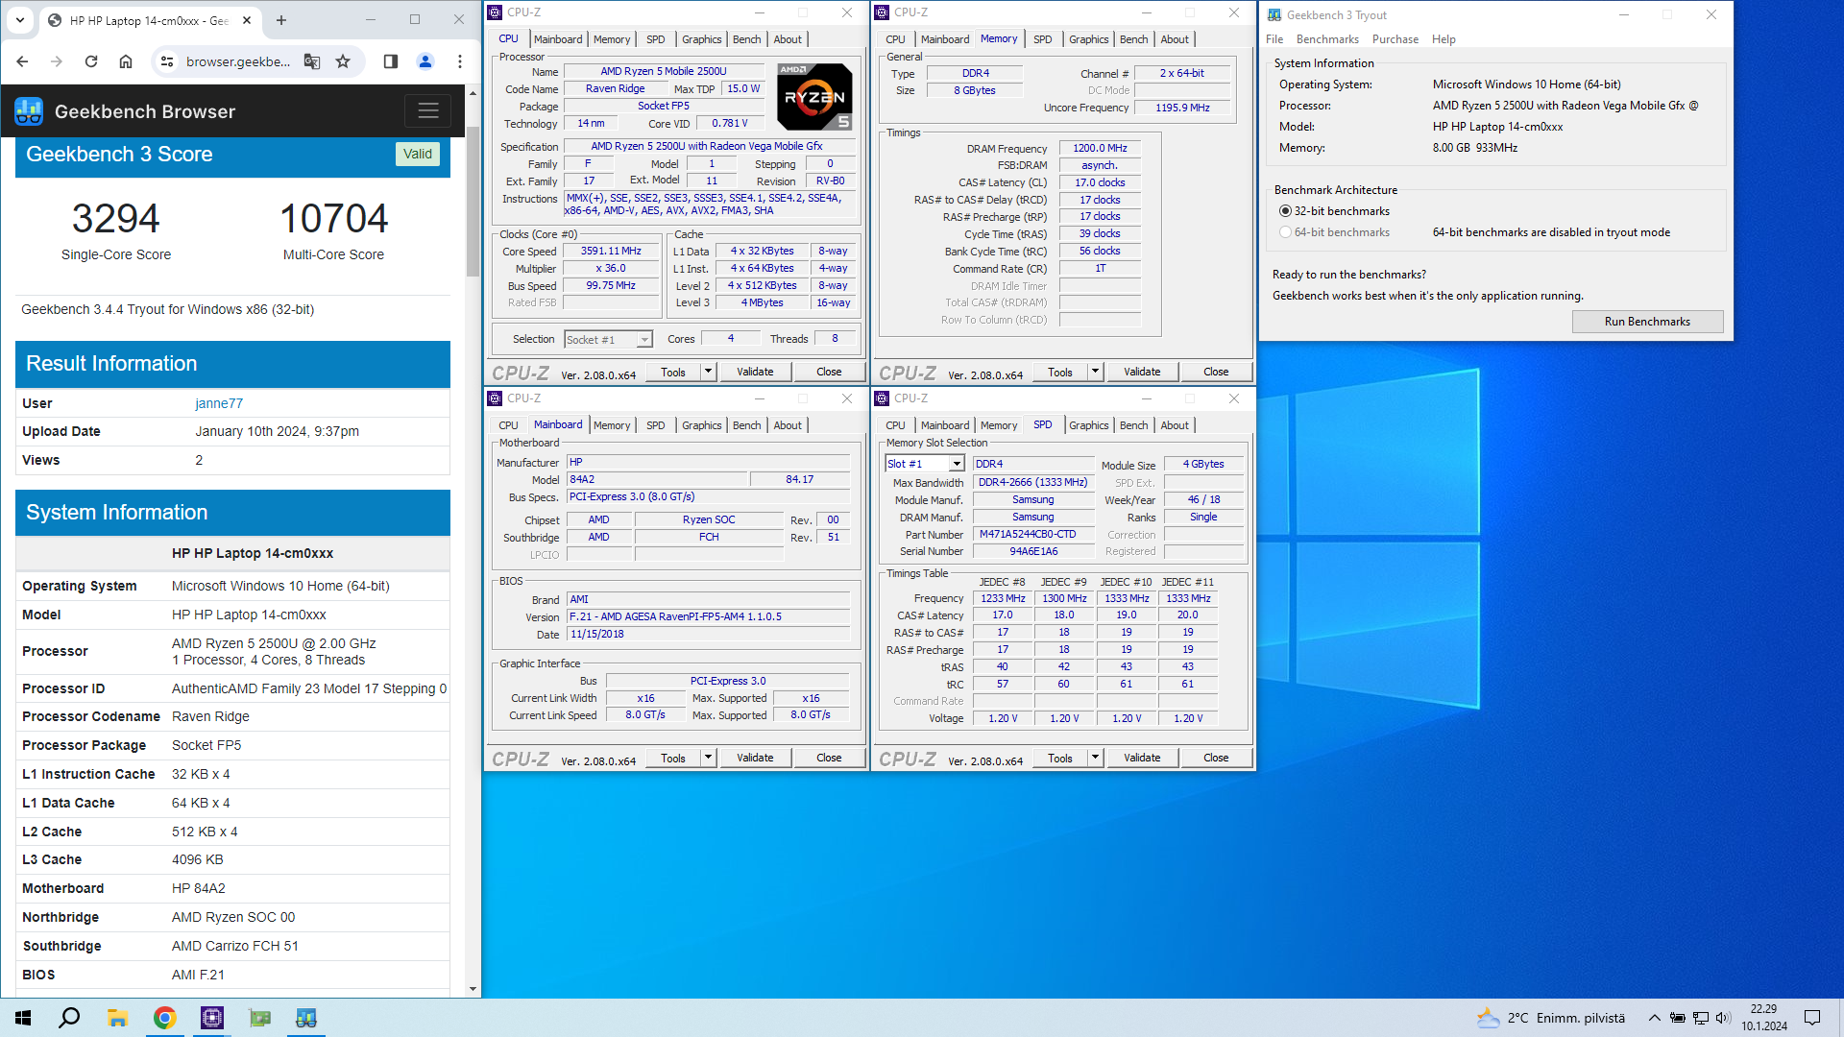
Task: Open the browser home page
Action: click(126, 61)
